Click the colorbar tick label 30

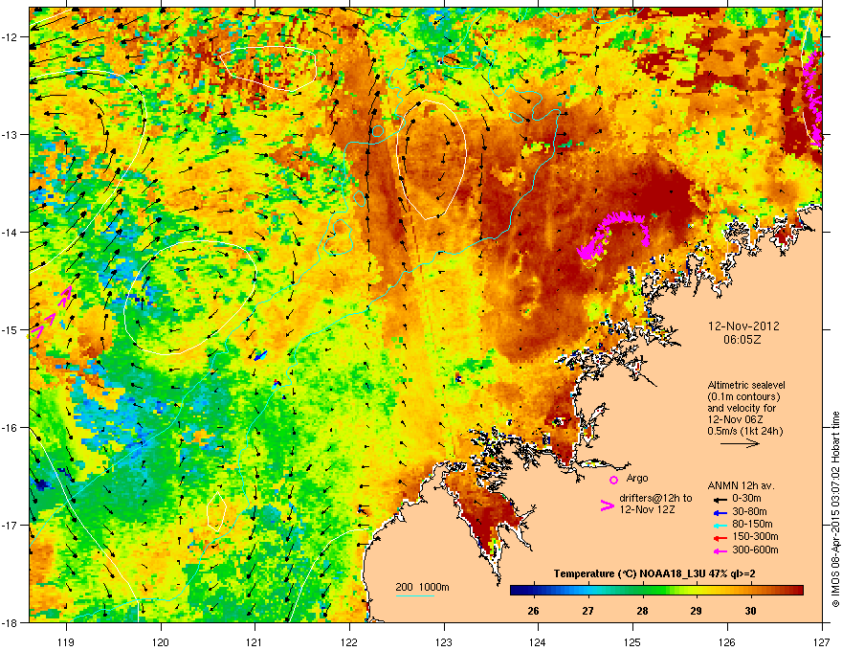pyautogui.click(x=751, y=611)
